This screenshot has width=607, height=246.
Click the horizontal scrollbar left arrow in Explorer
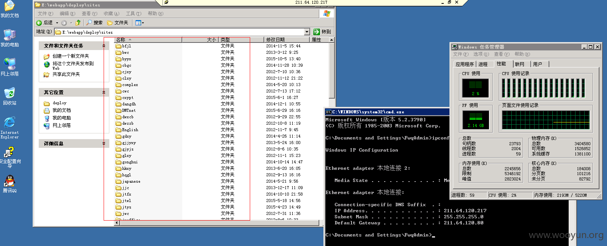coord(117,223)
